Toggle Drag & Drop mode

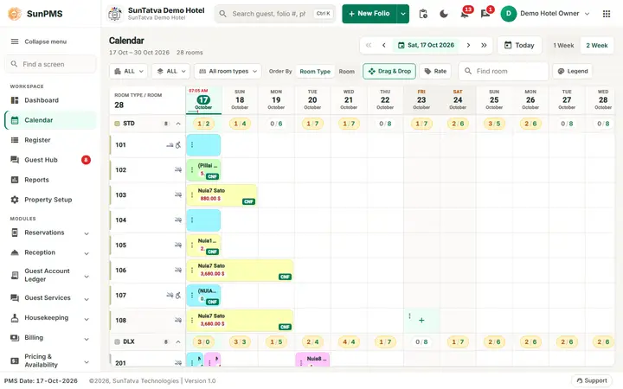coord(389,72)
